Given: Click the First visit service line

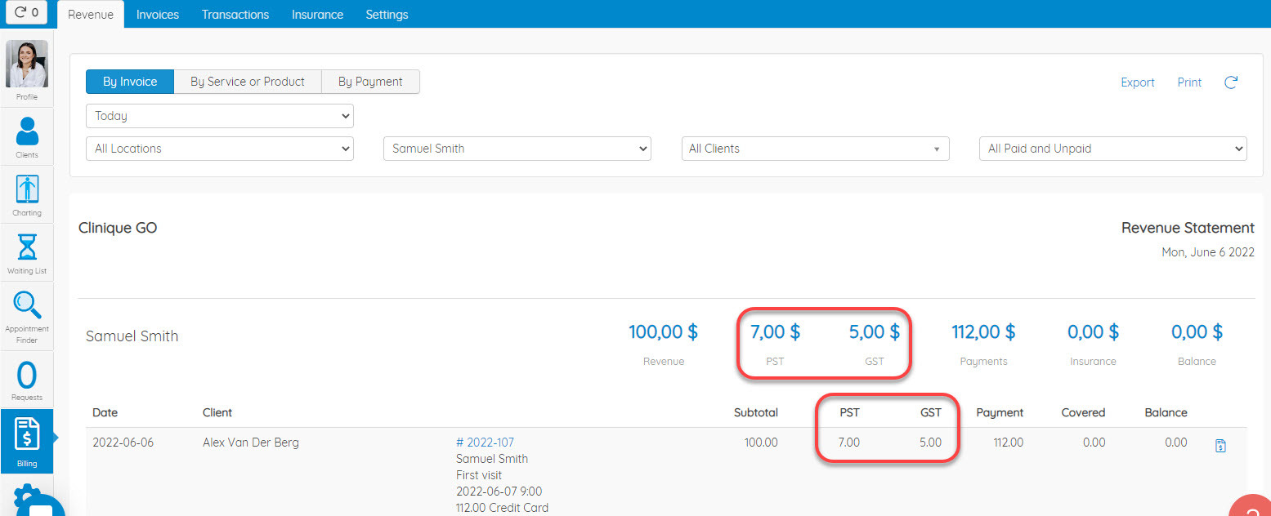Looking at the screenshot, I should pyautogui.click(x=479, y=475).
